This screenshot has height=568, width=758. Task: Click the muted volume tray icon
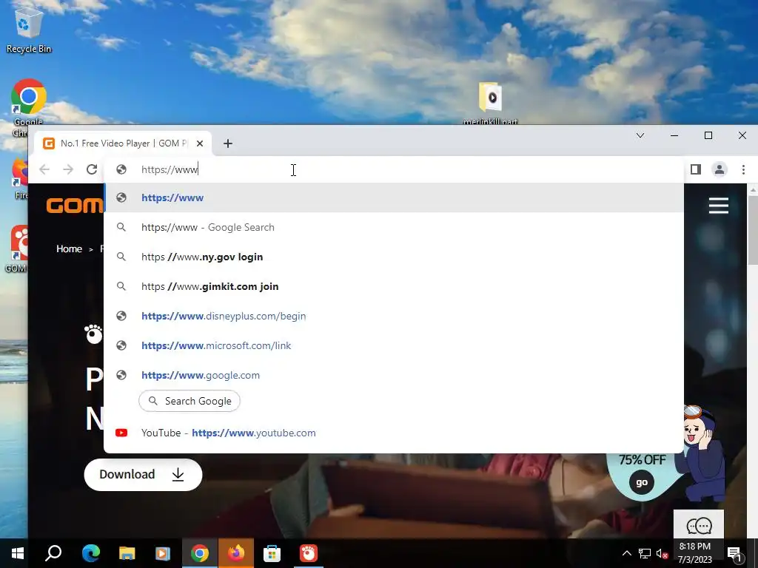[x=663, y=553]
